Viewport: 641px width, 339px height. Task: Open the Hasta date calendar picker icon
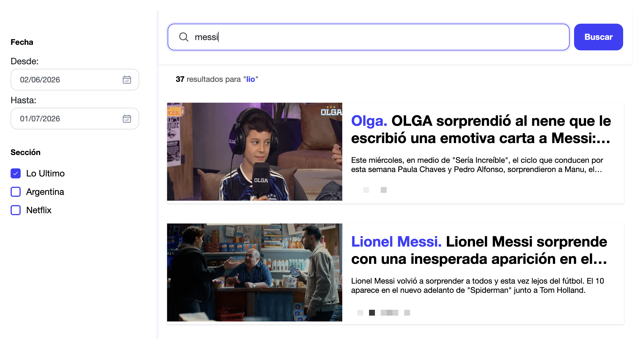pos(127,119)
